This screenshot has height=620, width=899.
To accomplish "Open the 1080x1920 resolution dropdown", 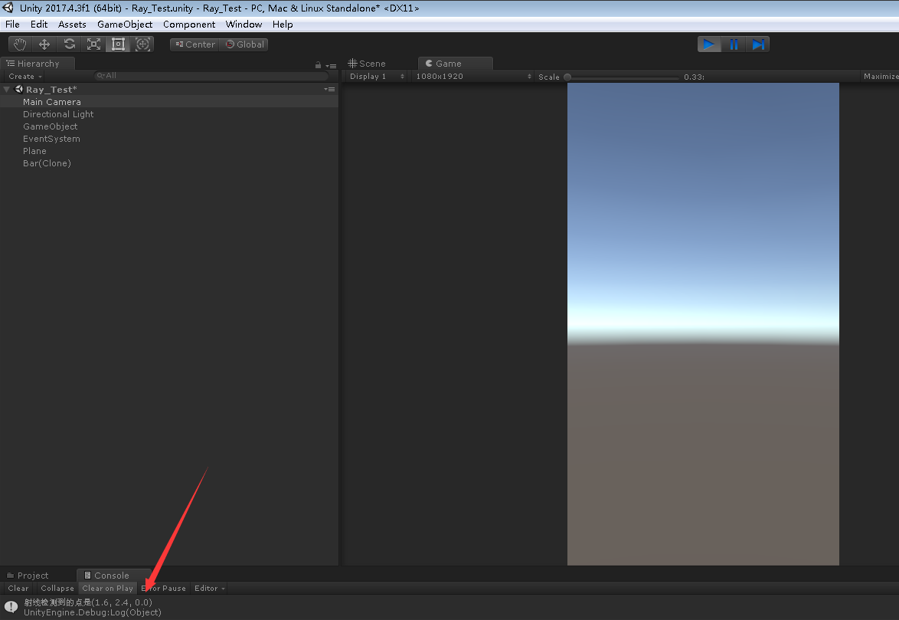I will [x=473, y=77].
